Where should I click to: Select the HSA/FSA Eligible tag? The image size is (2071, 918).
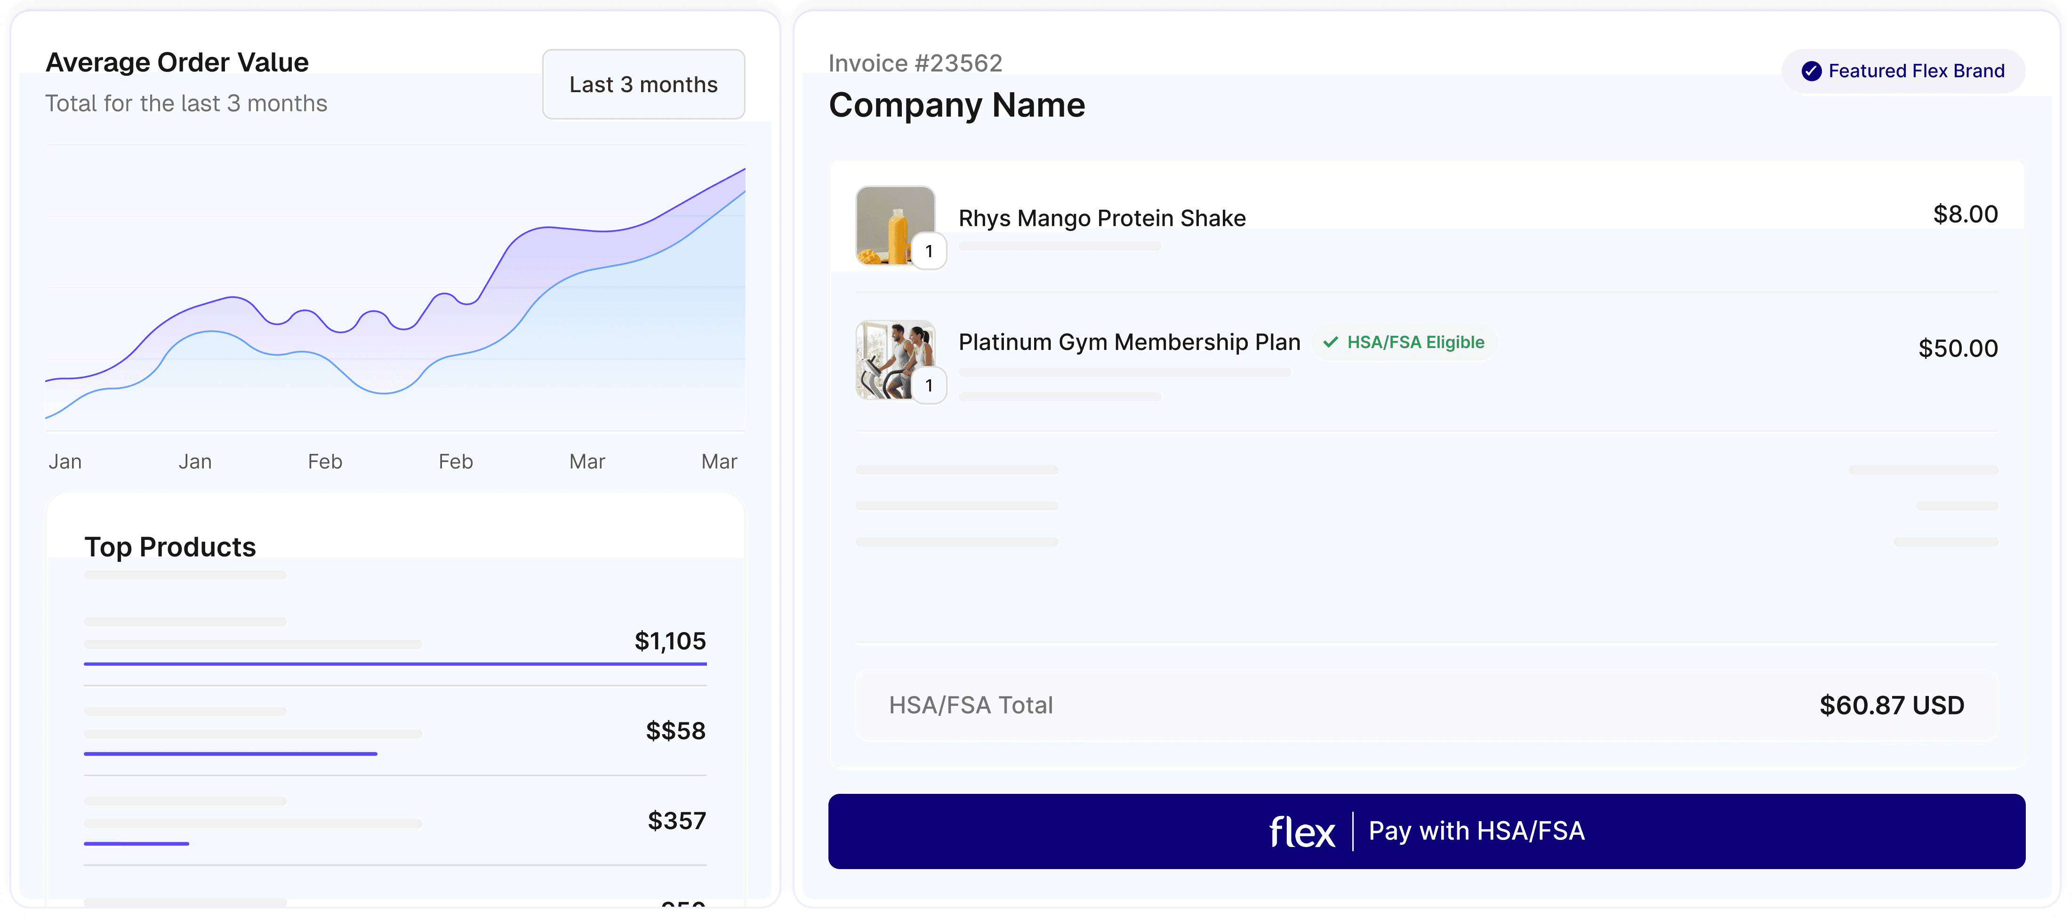[x=1405, y=343]
